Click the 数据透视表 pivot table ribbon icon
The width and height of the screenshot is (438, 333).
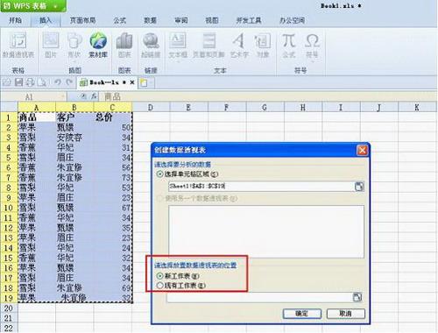coord(18,46)
